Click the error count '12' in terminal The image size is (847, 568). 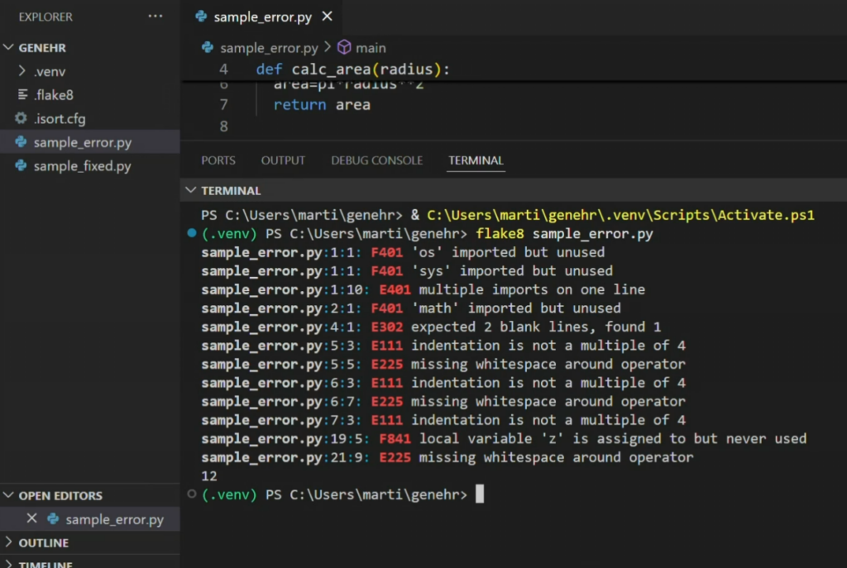[x=209, y=475]
